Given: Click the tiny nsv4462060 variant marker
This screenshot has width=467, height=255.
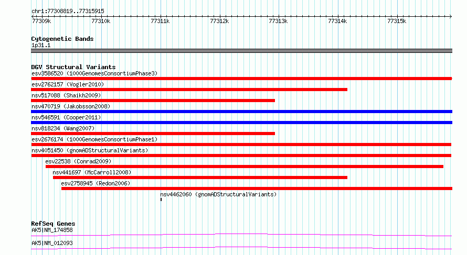Looking at the screenshot, I should pyautogui.click(x=161, y=199).
